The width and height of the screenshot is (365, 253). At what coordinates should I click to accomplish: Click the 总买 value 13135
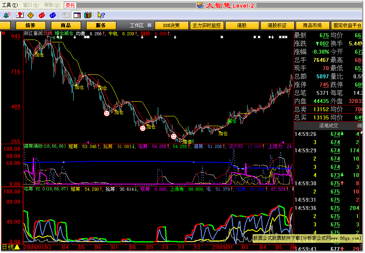[x=321, y=117]
